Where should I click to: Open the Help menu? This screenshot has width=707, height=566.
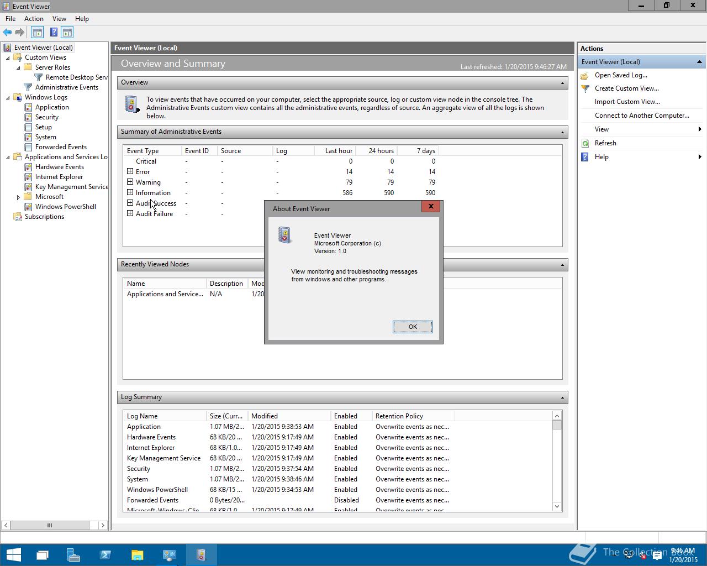tap(82, 19)
